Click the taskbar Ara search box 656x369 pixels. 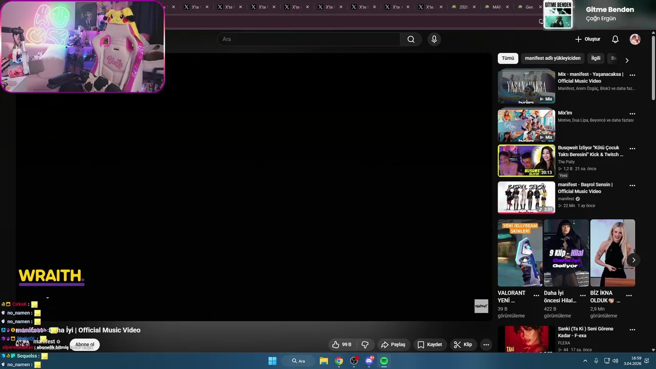(x=298, y=361)
